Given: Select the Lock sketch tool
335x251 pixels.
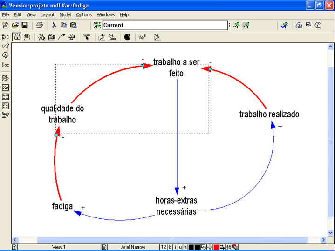Looking at the screenshot, I should point(17,37).
